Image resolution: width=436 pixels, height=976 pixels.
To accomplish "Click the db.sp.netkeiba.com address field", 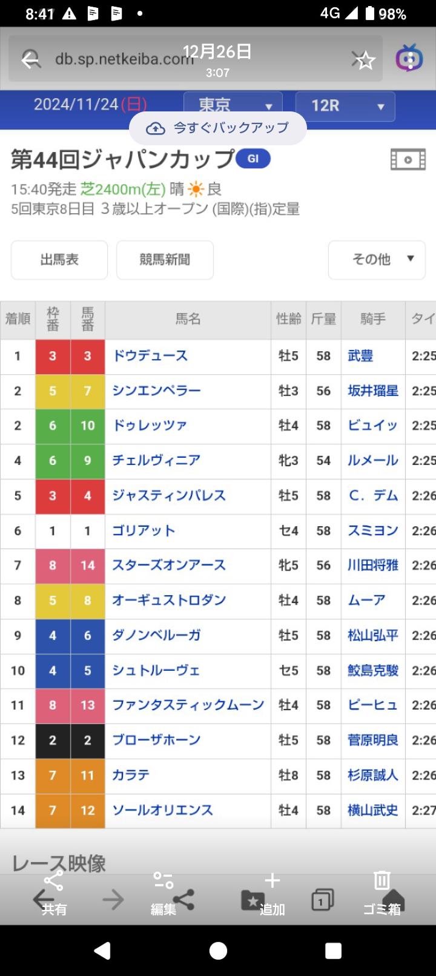I will [124, 59].
